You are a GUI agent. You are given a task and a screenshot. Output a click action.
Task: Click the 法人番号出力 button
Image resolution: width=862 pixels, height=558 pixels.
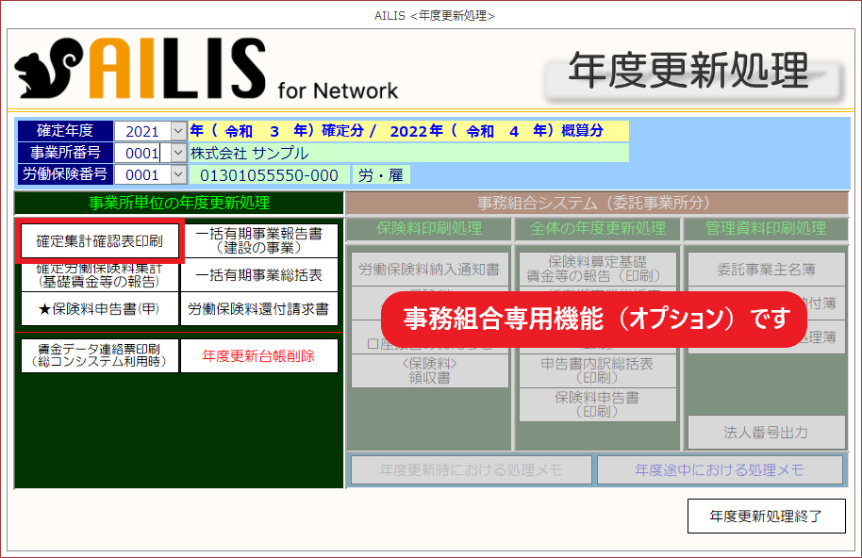766,433
